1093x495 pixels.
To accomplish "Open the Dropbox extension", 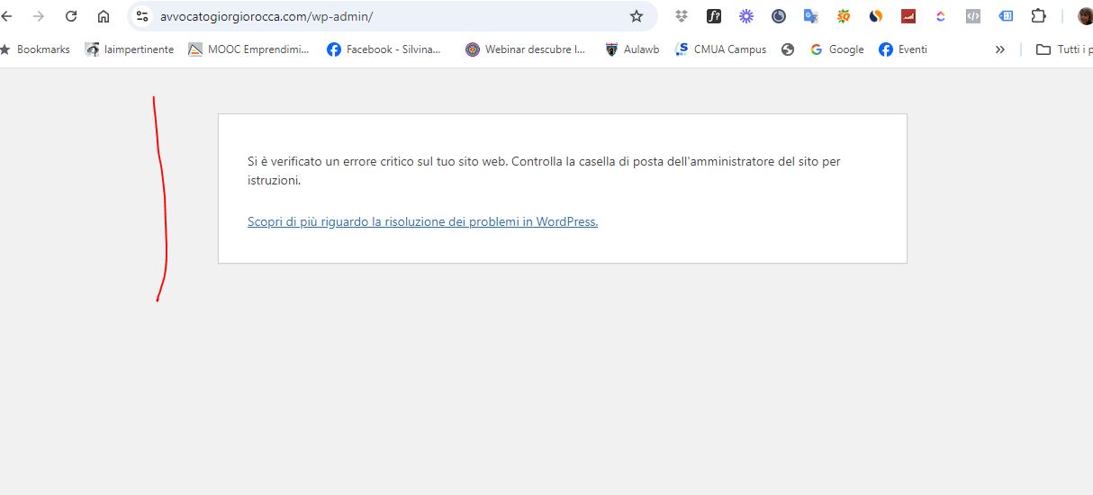I will (682, 16).
